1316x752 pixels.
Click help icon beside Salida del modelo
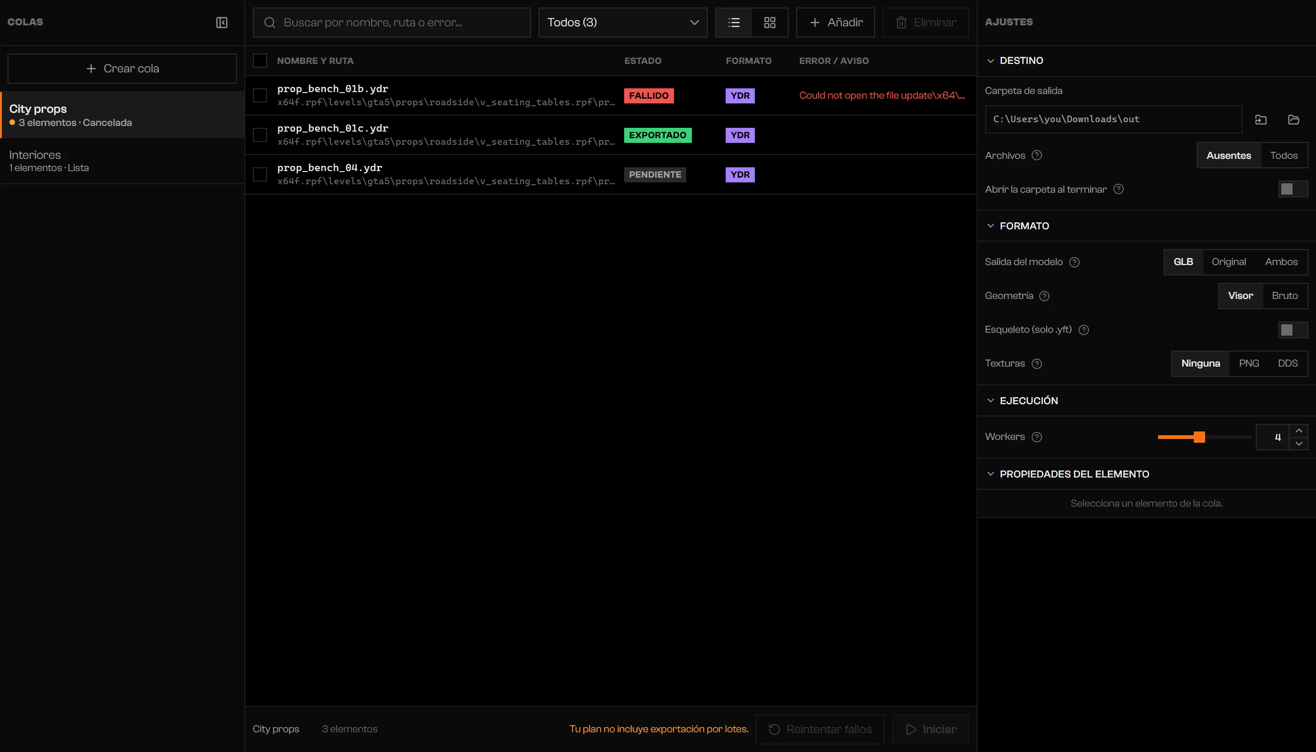tap(1074, 262)
